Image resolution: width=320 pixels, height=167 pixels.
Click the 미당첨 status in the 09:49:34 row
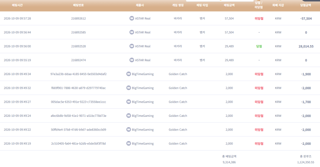click(259, 74)
